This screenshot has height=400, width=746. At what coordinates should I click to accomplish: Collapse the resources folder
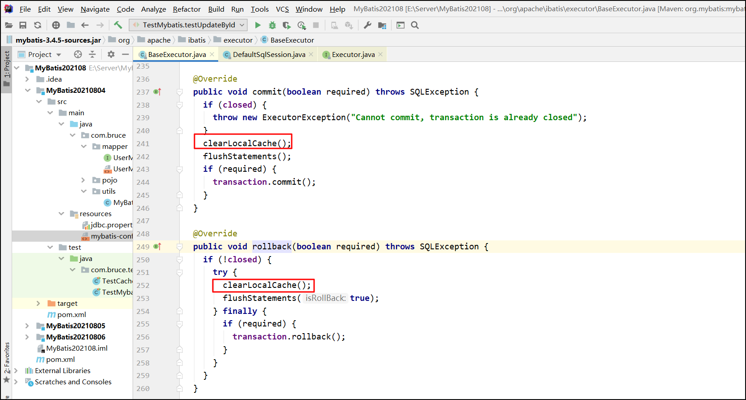tap(61, 214)
